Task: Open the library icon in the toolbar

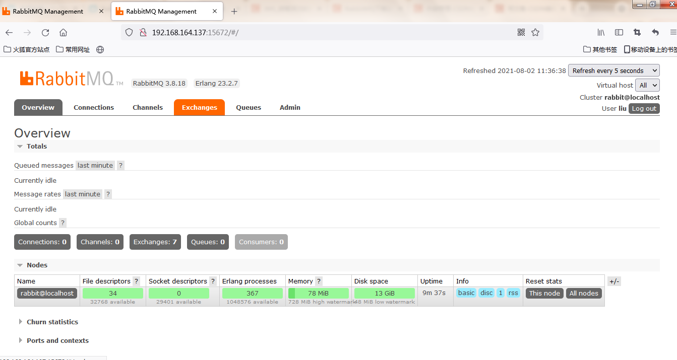Action: pyautogui.click(x=601, y=32)
